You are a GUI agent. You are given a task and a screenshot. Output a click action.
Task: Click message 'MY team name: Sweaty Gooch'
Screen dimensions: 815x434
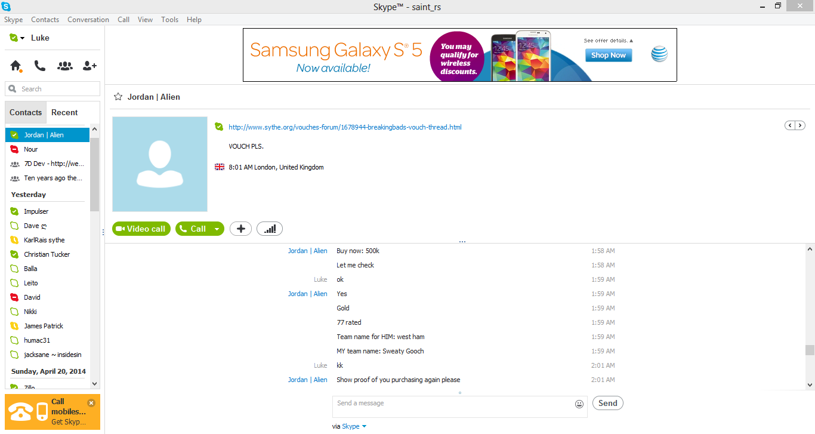(x=380, y=351)
